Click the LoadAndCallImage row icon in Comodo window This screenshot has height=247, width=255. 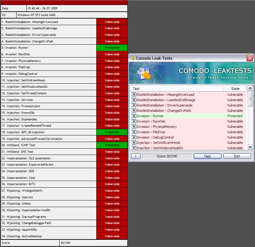click(134, 100)
